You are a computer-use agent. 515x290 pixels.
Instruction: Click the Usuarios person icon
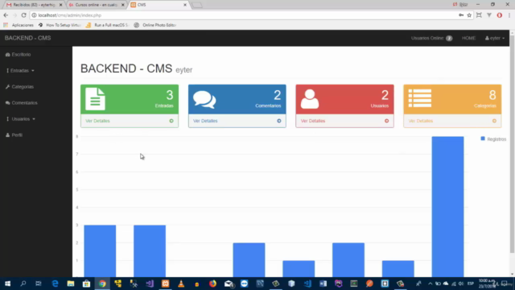tap(310, 99)
